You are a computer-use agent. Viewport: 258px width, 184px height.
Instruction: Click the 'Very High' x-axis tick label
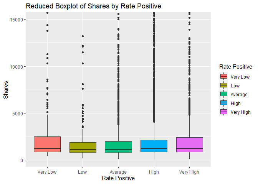pyautogui.click(x=189, y=172)
